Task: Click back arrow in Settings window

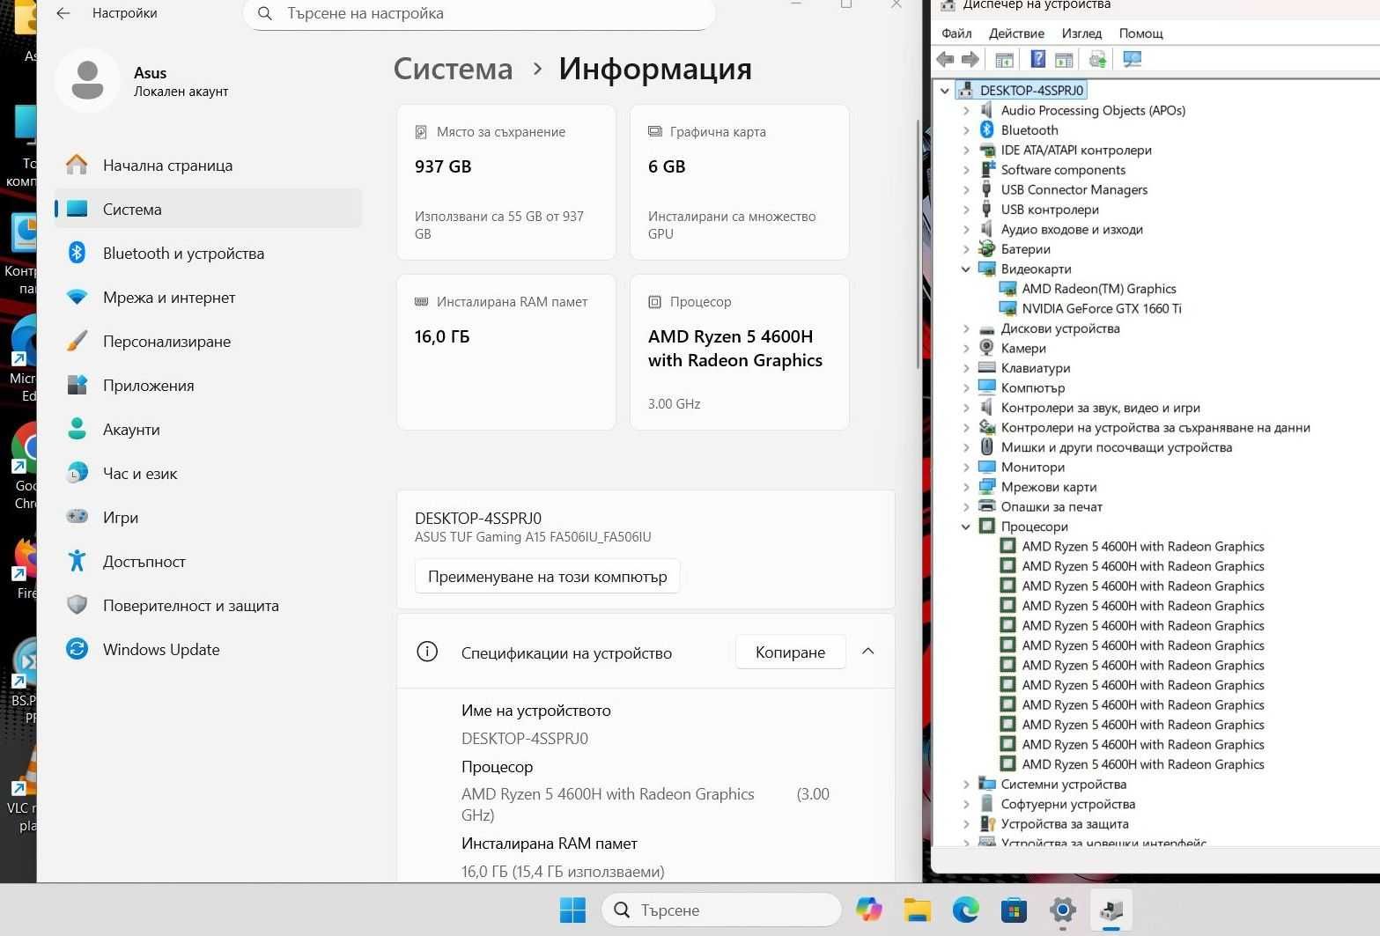Action: point(63,13)
